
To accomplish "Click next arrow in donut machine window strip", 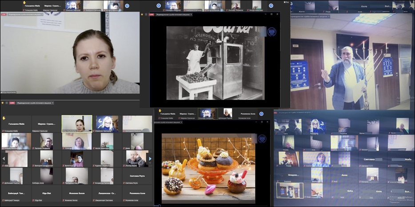I will pos(271,6).
